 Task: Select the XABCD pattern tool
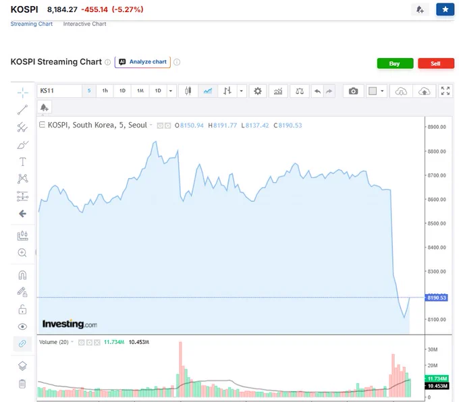[x=22, y=179]
